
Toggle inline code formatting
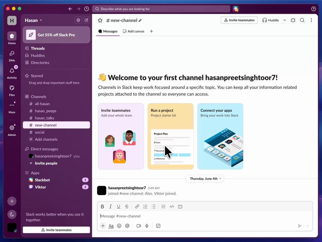coord(172,207)
